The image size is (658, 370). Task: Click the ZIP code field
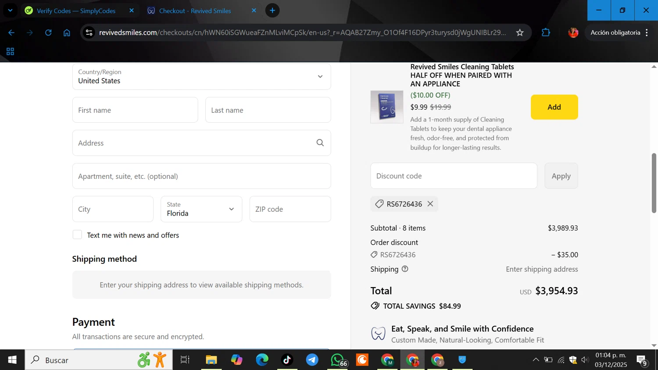(x=290, y=209)
